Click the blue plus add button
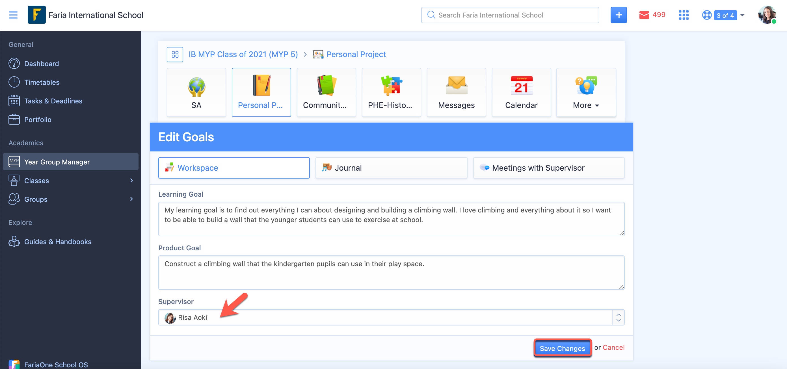This screenshot has width=787, height=369. pyautogui.click(x=618, y=15)
